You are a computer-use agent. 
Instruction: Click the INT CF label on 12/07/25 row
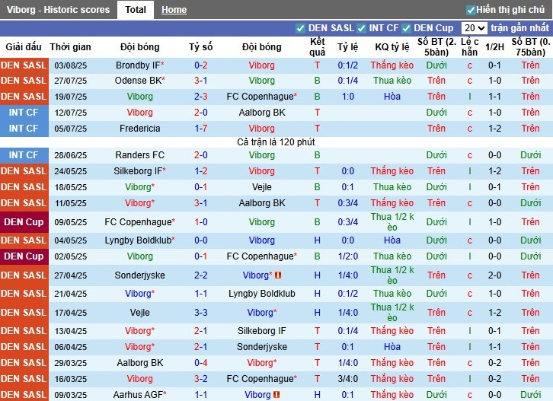[x=24, y=113]
